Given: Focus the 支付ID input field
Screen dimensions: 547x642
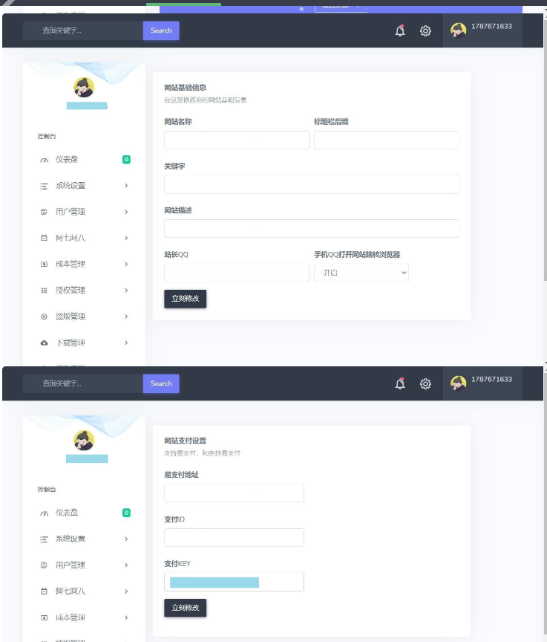Looking at the screenshot, I should (x=234, y=537).
